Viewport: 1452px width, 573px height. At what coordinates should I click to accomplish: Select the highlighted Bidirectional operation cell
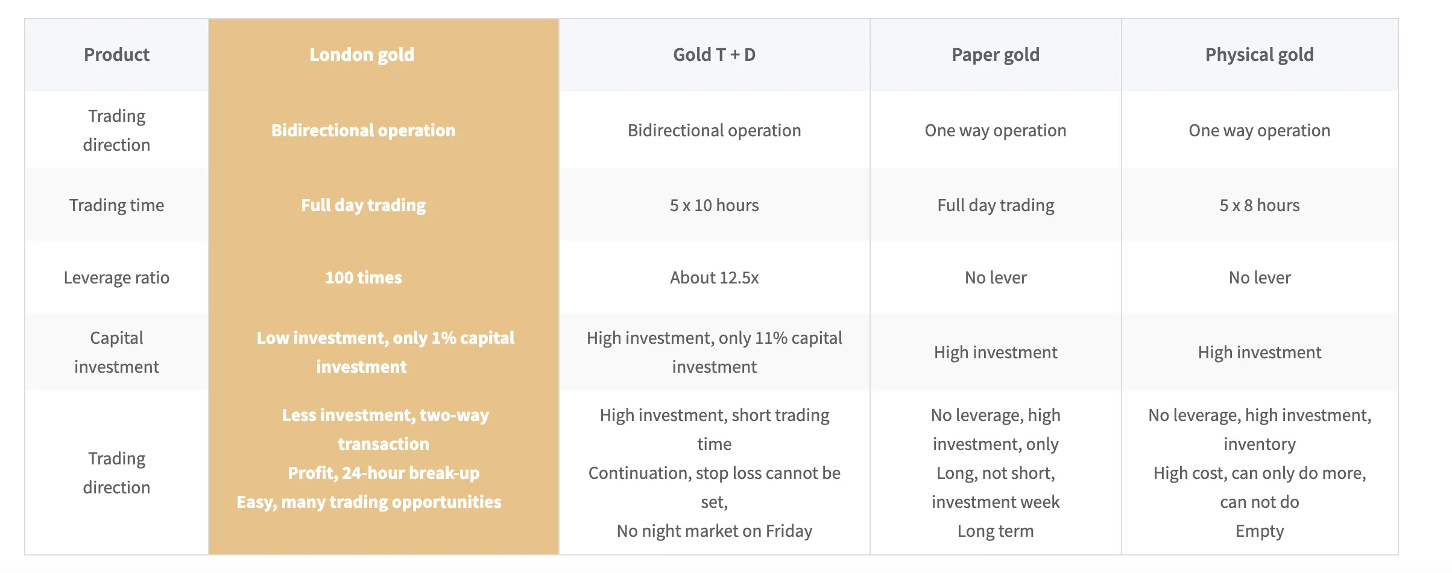click(x=384, y=130)
